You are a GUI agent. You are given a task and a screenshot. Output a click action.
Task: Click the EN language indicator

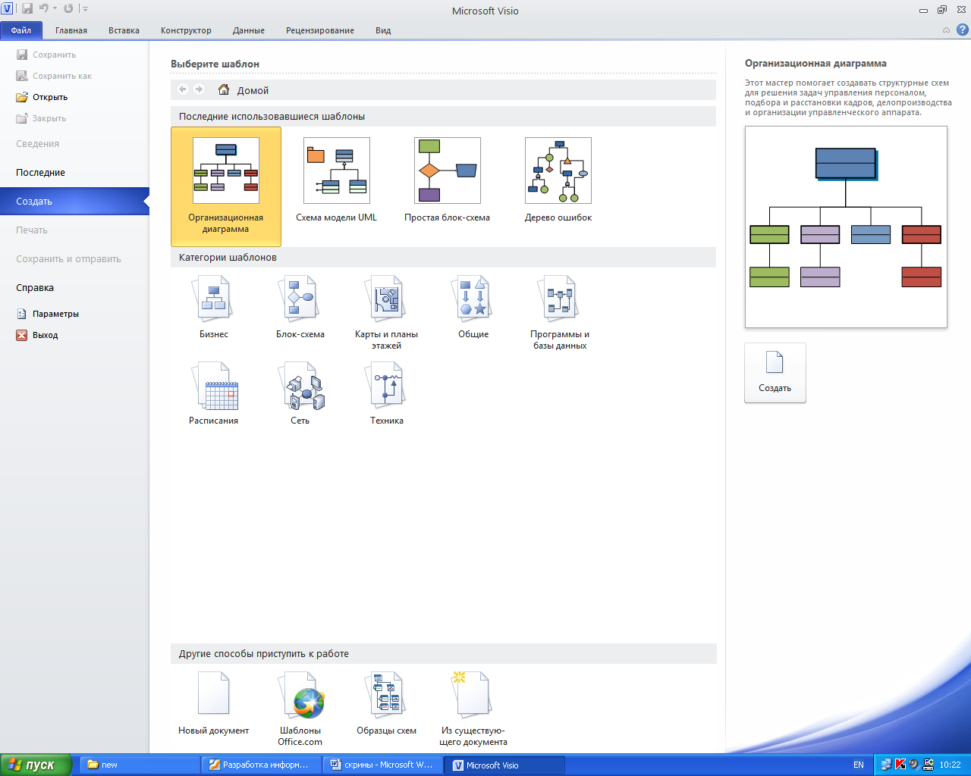pos(859,765)
